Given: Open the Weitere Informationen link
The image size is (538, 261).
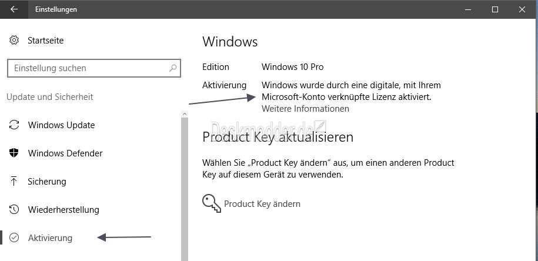Looking at the screenshot, I should click(x=305, y=109).
